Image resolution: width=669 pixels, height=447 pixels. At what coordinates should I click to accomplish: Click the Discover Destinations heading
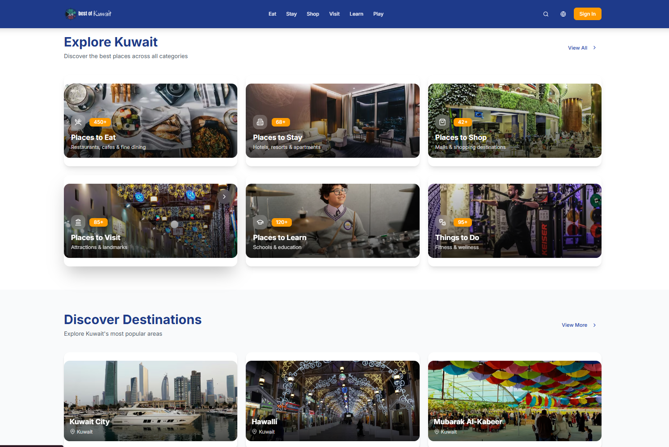tap(133, 320)
